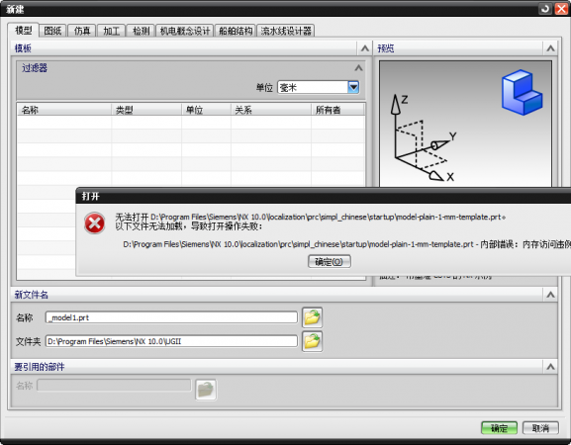The height and width of the screenshot is (445, 571).
Task: Sort by the 类型 column header
Action: coord(146,110)
